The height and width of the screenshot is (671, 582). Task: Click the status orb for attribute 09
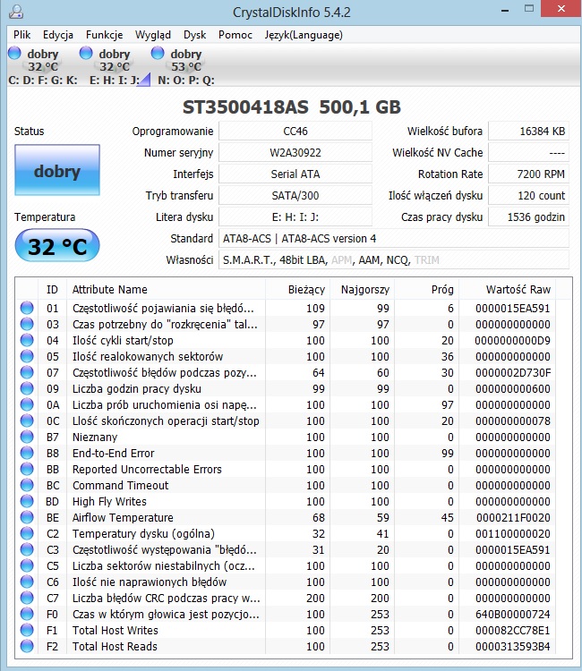(27, 388)
